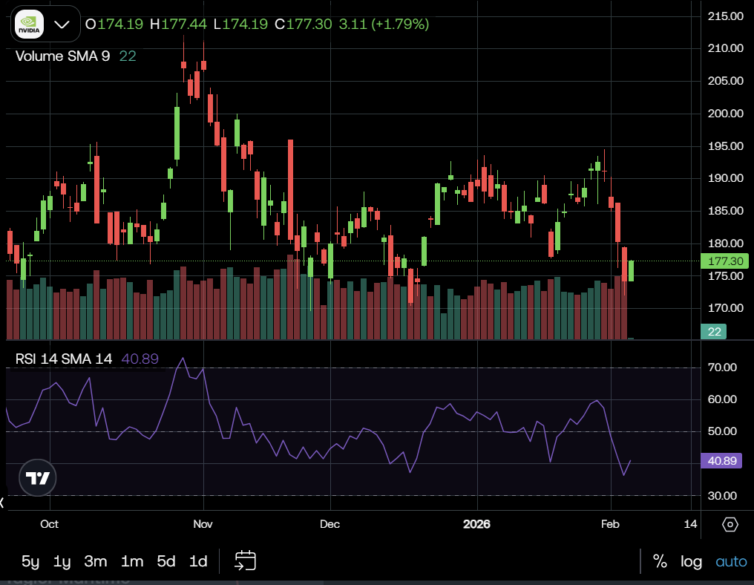Click the green 177.30 current price tag
Image resolution: width=754 pixels, height=585 pixels.
[724, 261]
